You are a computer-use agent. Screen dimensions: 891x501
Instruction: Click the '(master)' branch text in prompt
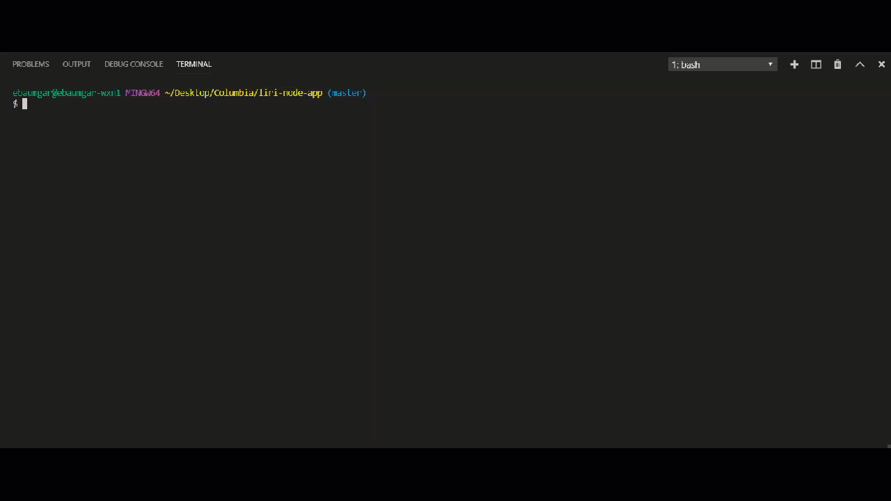pos(347,93)
